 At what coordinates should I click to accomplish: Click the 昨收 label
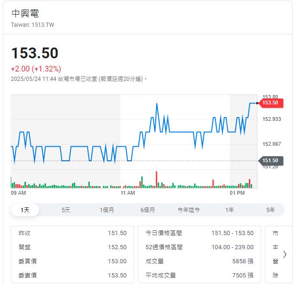tap(24, 233)
